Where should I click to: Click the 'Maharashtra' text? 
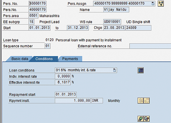49,16
